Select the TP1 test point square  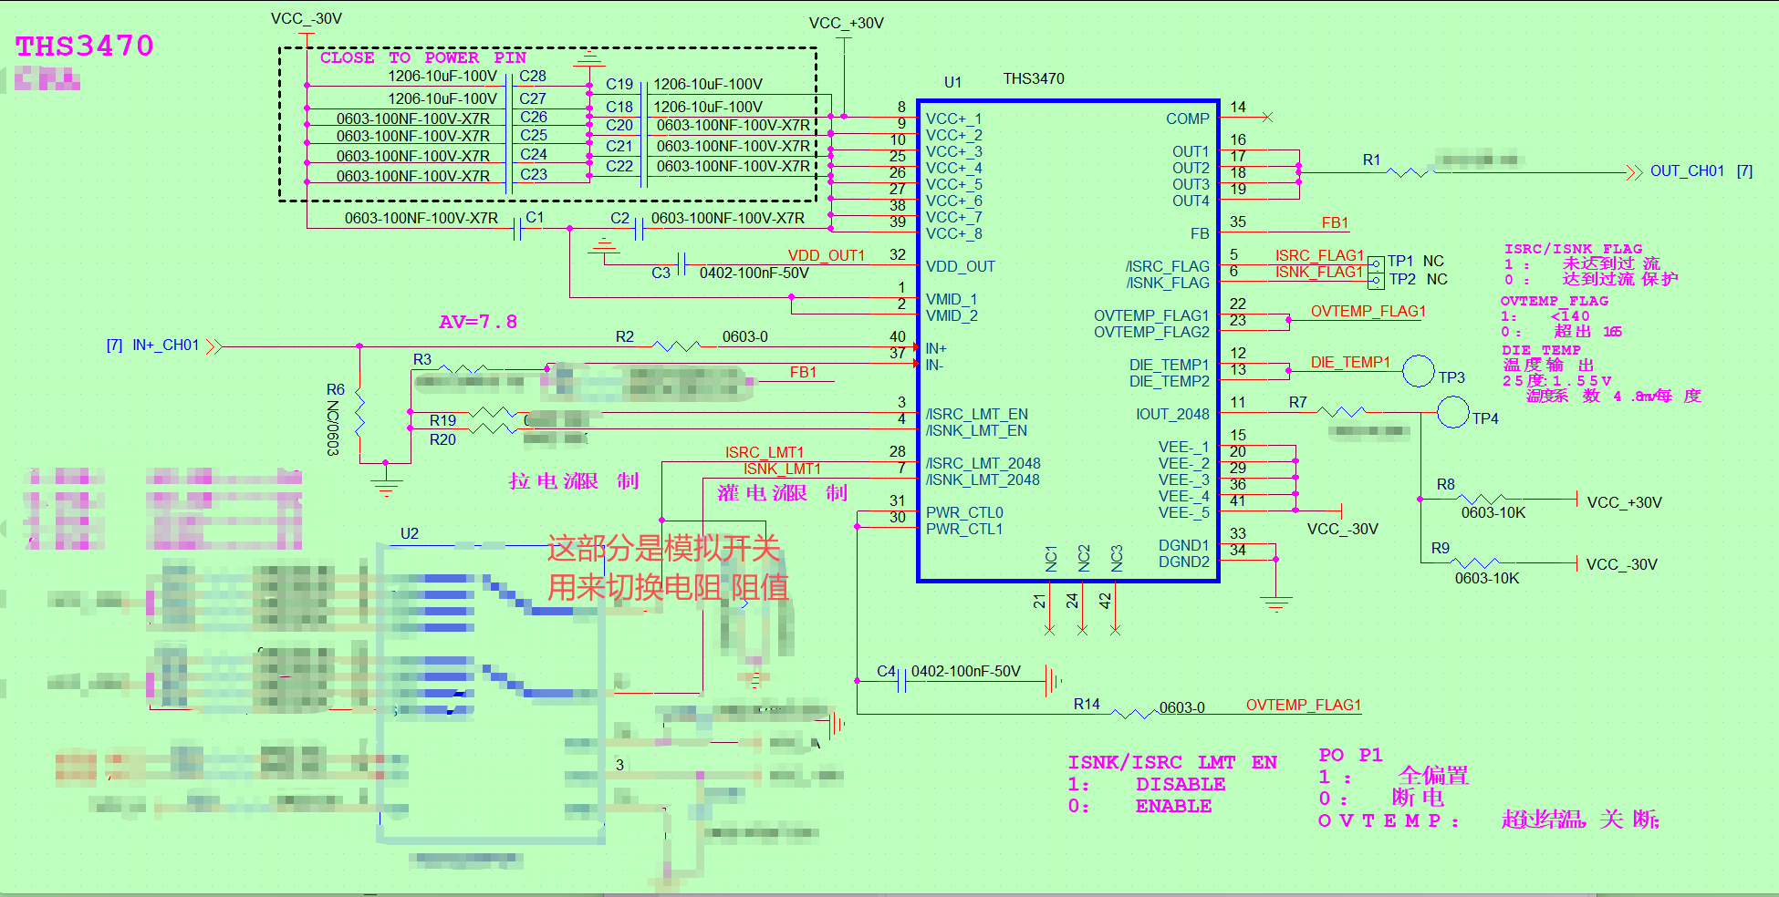(1375, 263)
